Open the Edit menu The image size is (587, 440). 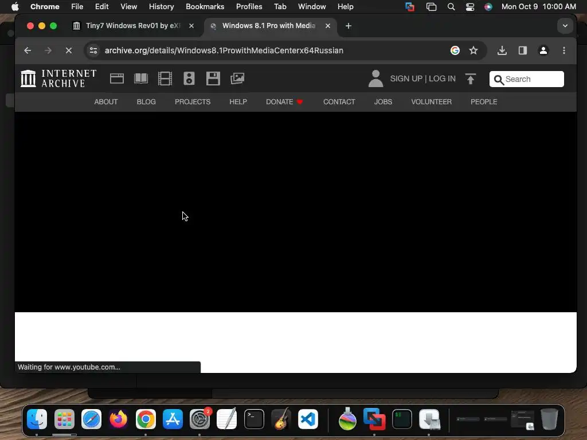(101, 6)
